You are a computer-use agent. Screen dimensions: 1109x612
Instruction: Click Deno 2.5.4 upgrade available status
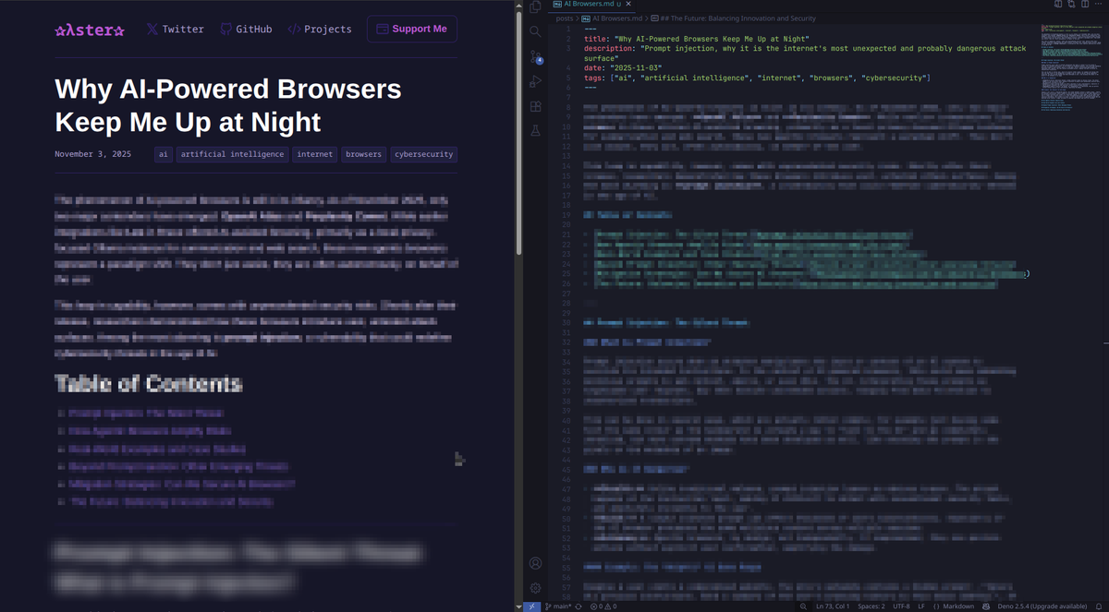click(x=1042, y=606)
